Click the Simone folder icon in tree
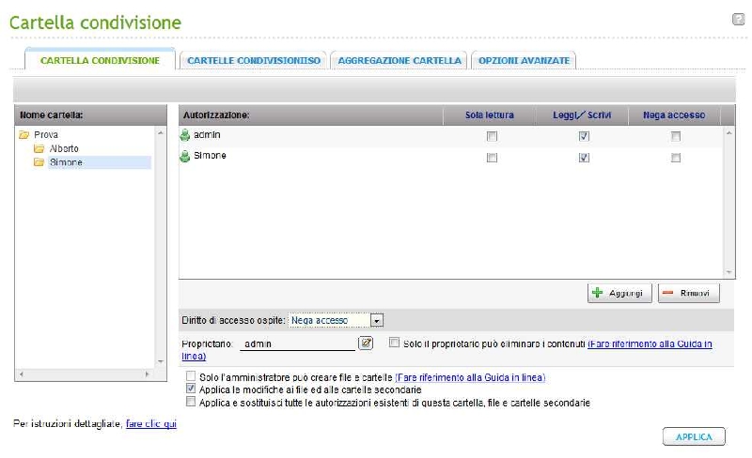 39,162
